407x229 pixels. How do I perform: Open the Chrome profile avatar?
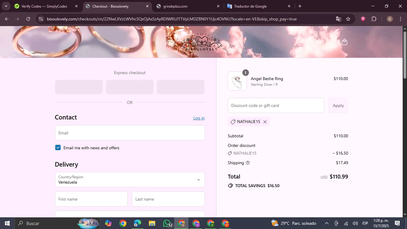pos(390,19)
